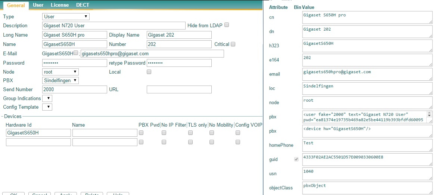Tick the Critical checkbox
The image size is (435, 195).
(x=233, y=44)
